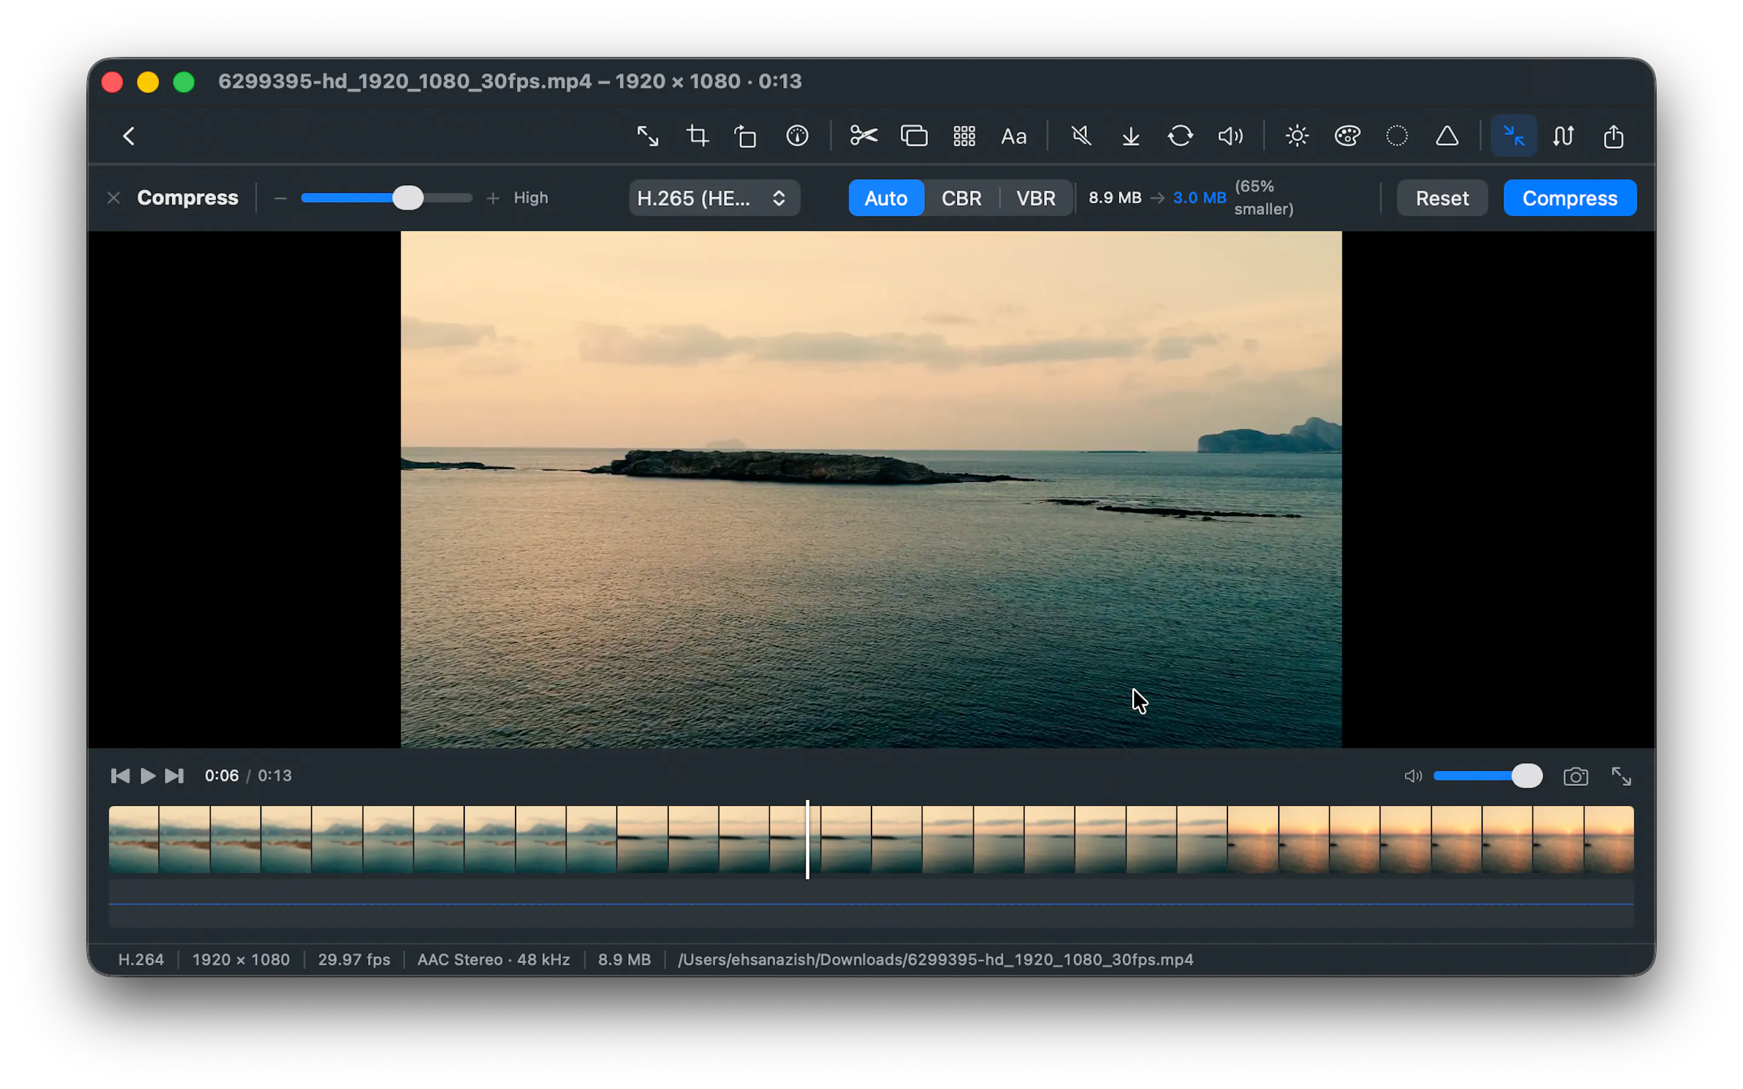Enter fullscreen with expand arrows icon
The width and height of the screenshot is (1743, 1089).
tap(1621, 776)
